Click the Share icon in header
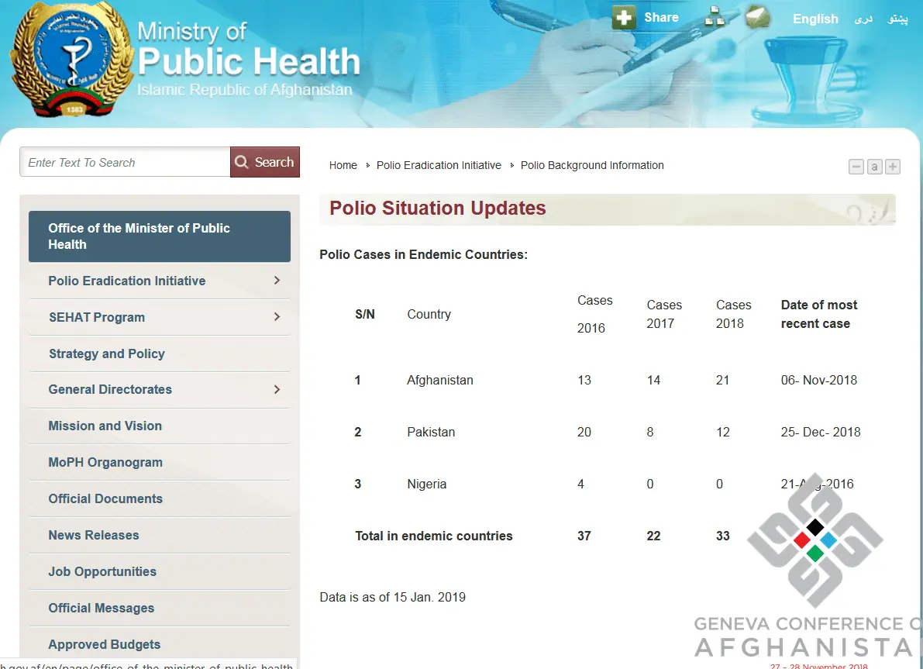The height and width of the screenshot is (669, 923). 624,16
